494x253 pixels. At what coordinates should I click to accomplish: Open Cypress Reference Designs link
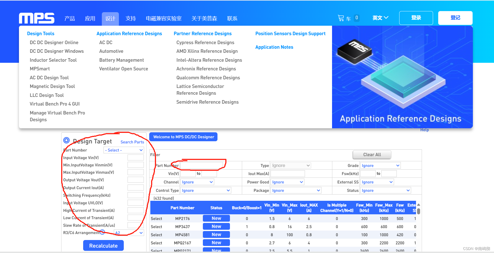coord(205,42)
